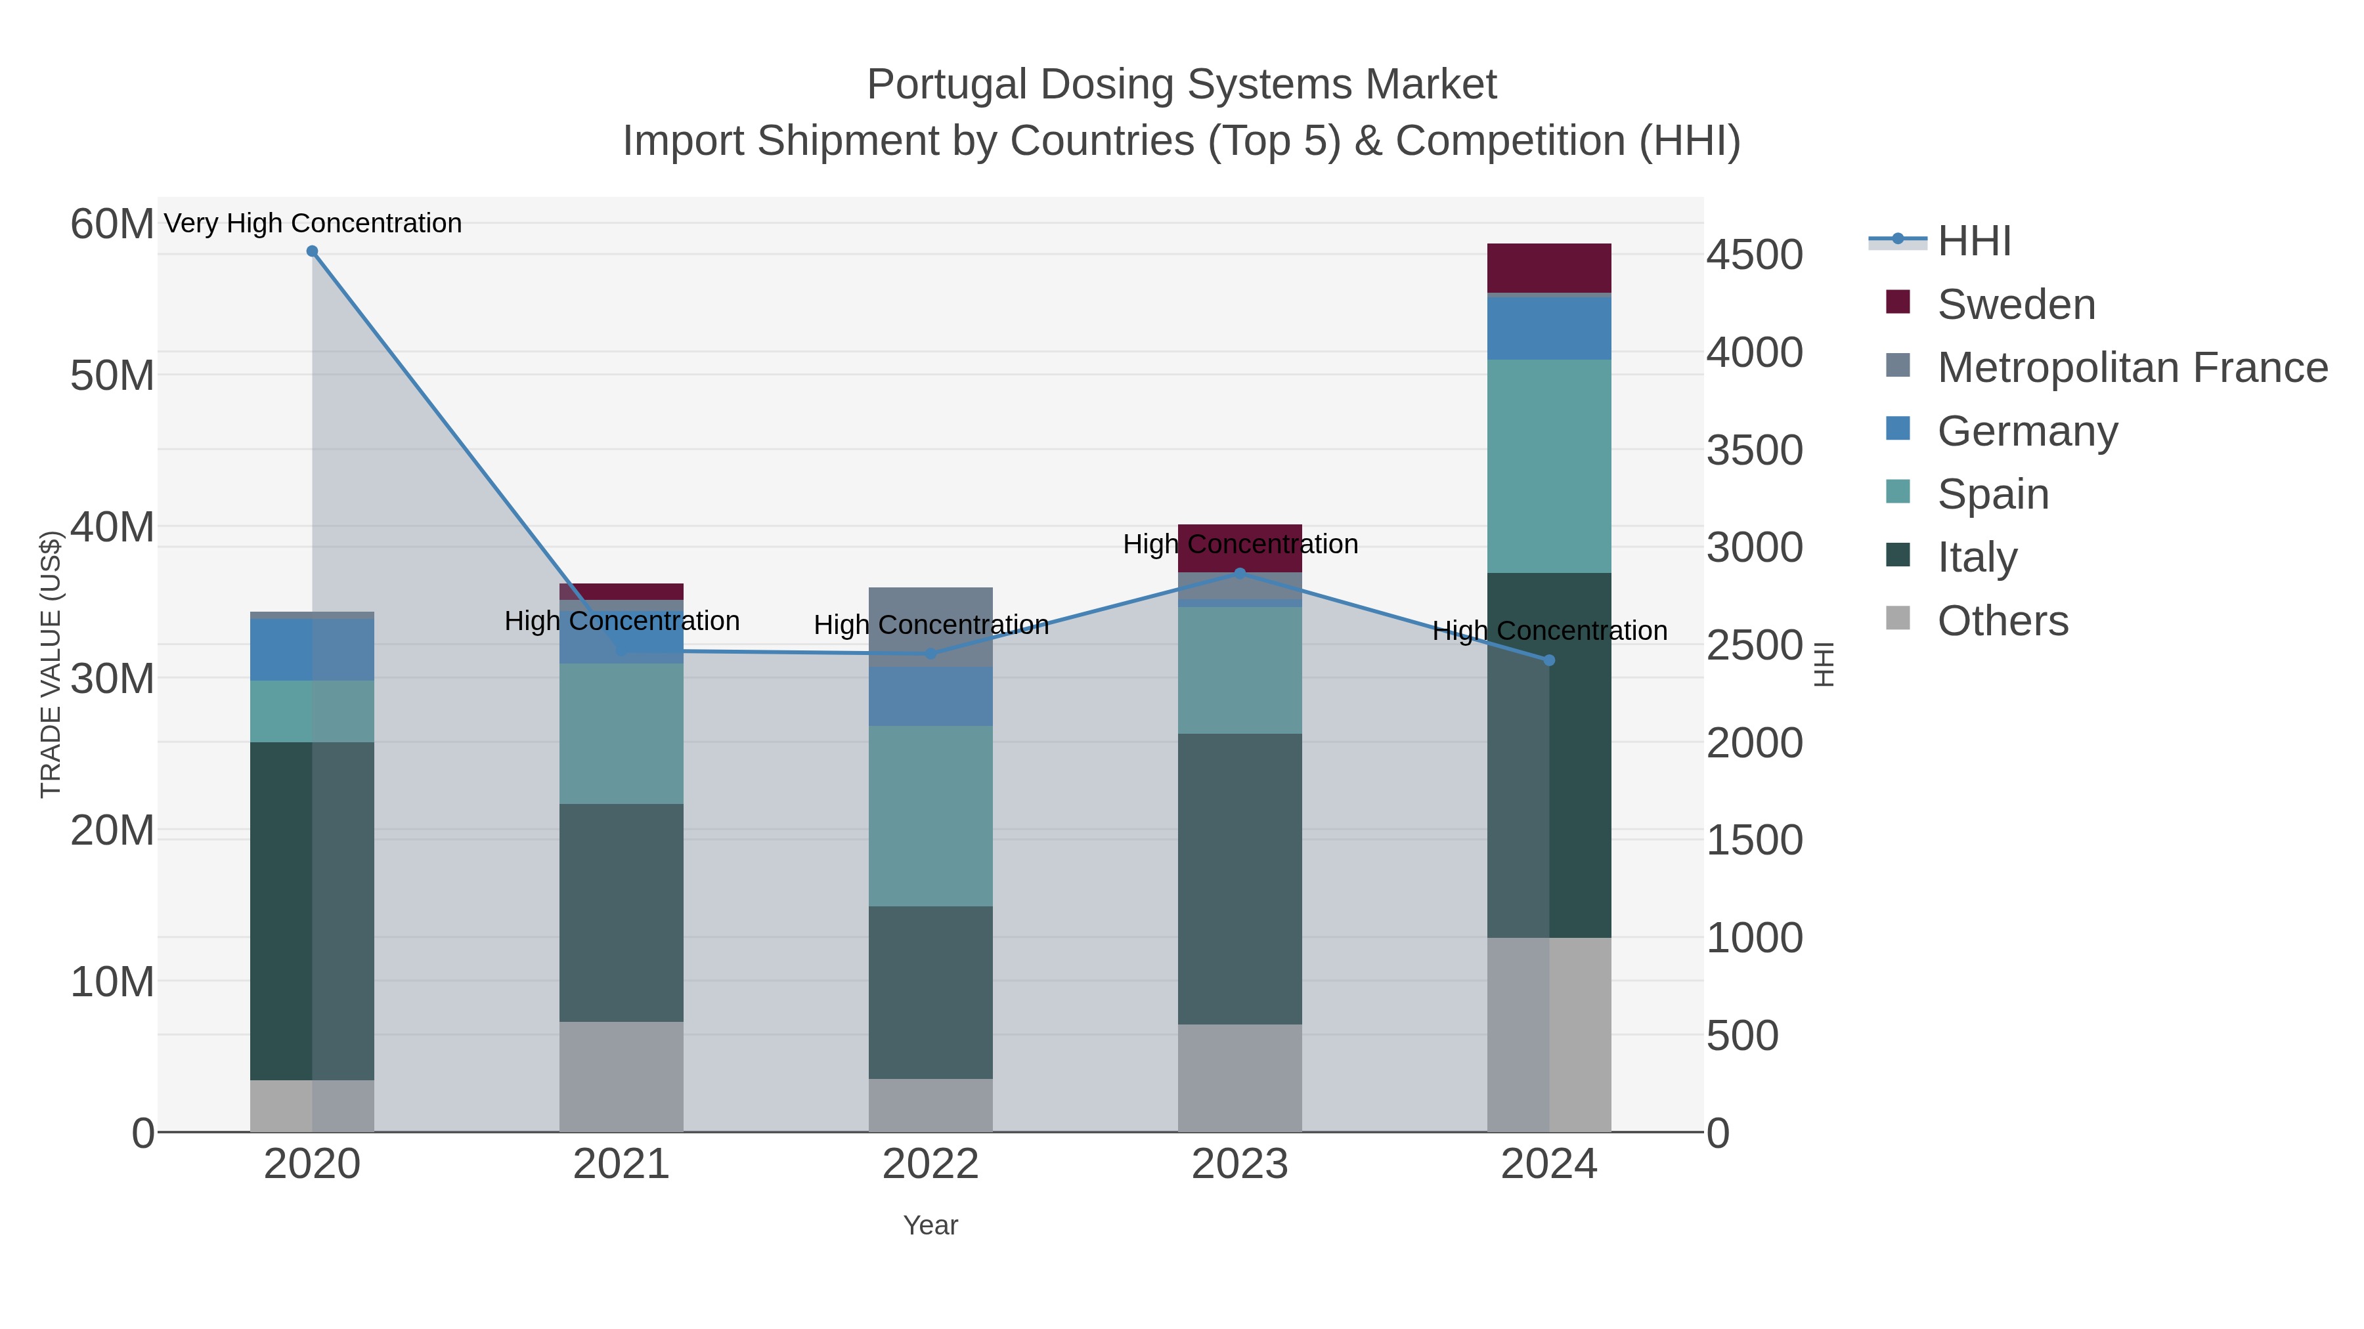This screenshot has width=2364, height=1329.
Task: Click the High Concentration label above 2023
Action: coord(1240,544)
